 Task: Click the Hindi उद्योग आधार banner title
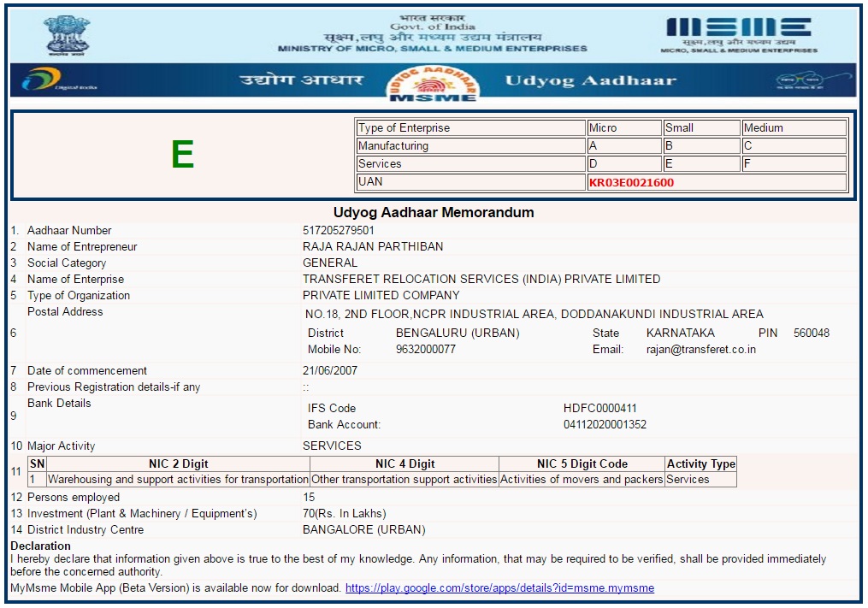click(x=301, y=80)
